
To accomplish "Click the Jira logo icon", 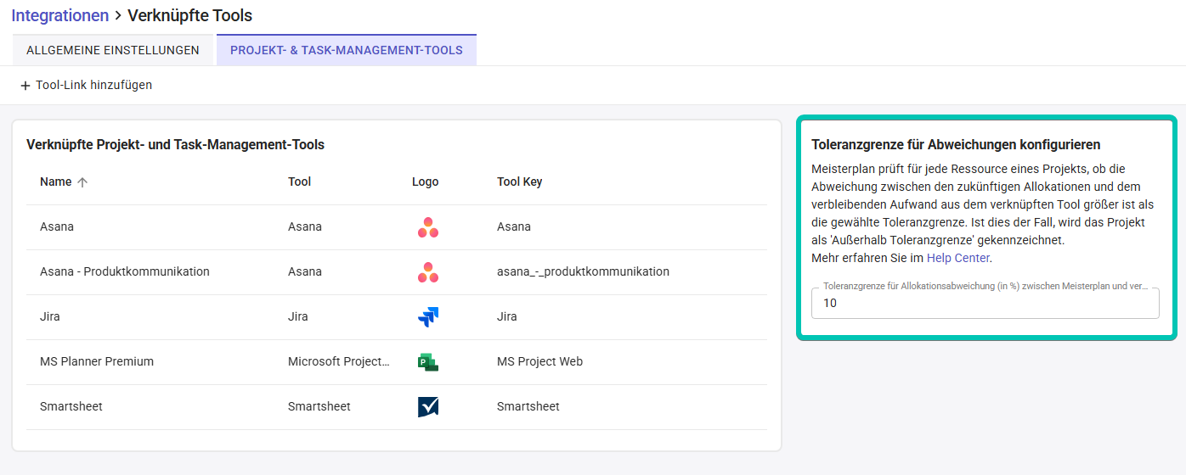I will pyautogui.click(x=428, y=317).
